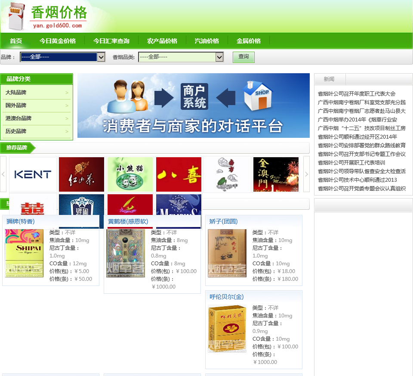Open news 省烟叶公司技术中心顺利通过2013
Viewport: 413px width, 376px height.
[x=357, y=180]
